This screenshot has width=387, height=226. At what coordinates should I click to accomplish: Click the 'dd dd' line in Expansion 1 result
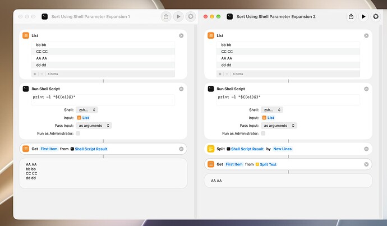[31, 178]
